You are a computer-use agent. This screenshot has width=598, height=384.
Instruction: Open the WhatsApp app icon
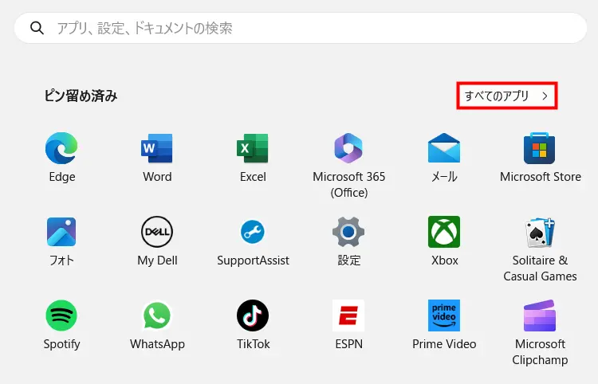157,315
